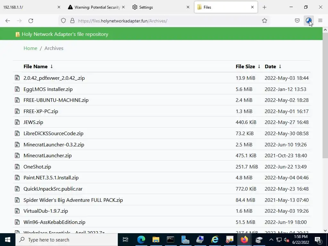This screenshot has width=328, height=246.
Task: Click the muted volume tray icon
Action: [287, 240]
